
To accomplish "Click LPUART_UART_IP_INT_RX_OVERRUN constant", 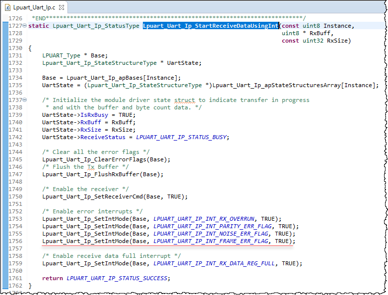I will (x=204, y=219).
